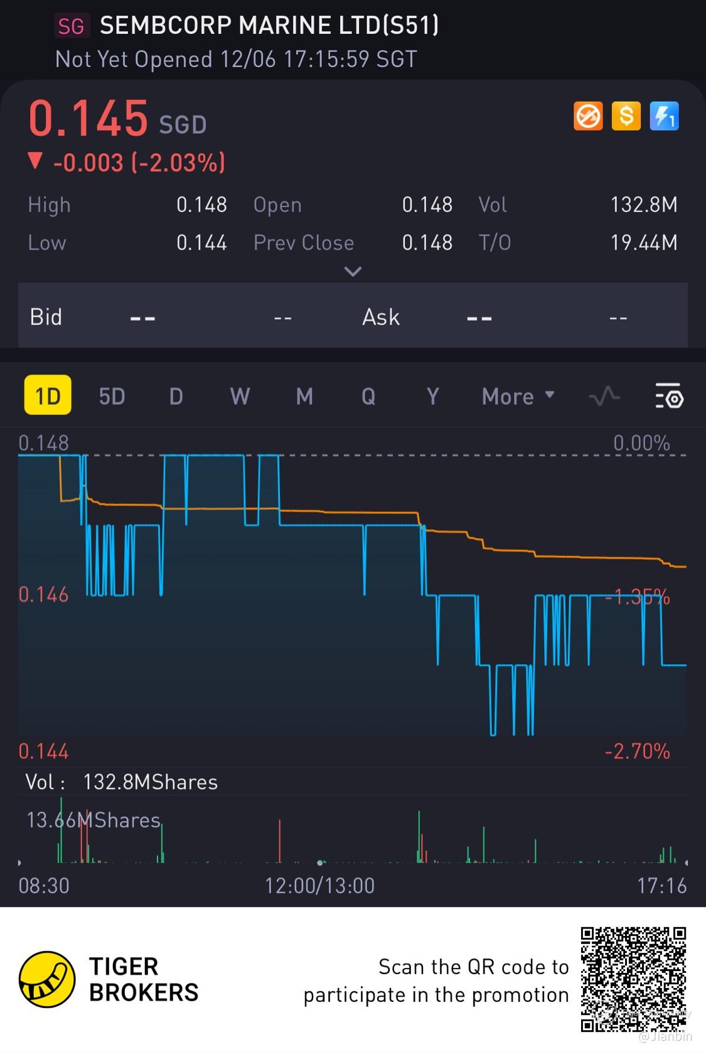This screenshot has height=1052, width=706.
Task: Tap the SEMBCORP MARINE LTD(S51) title
Action: click(x=269, y=26)
